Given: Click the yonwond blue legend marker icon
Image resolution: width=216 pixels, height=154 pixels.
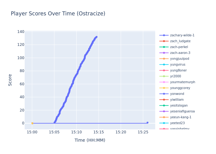Looking at the screenshot, I should point(164,94).
